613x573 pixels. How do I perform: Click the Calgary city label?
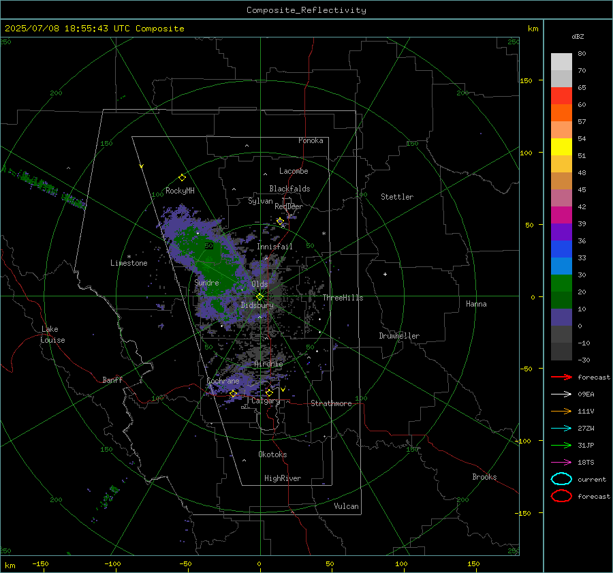click(x=266, y=401)
